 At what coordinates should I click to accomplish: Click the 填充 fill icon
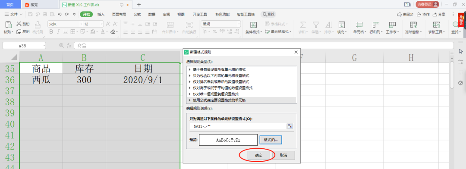coord(342,24)
